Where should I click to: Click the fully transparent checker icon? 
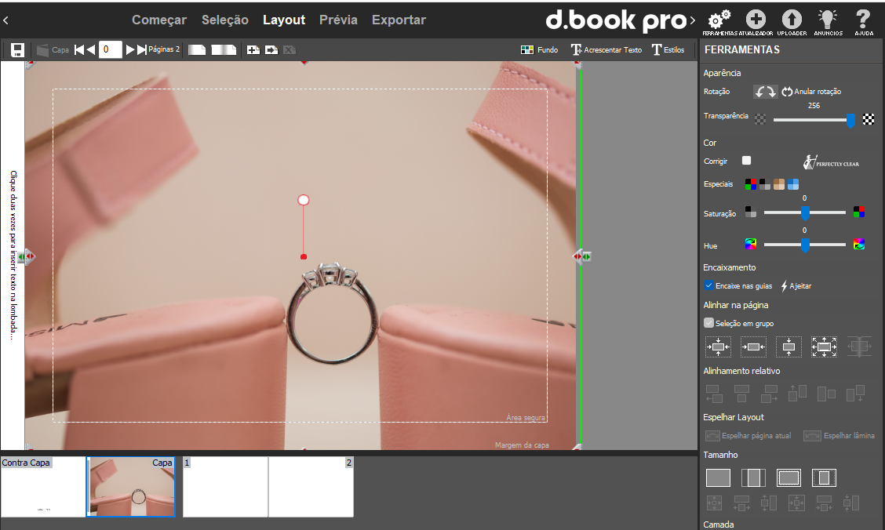tap(761, 119)
